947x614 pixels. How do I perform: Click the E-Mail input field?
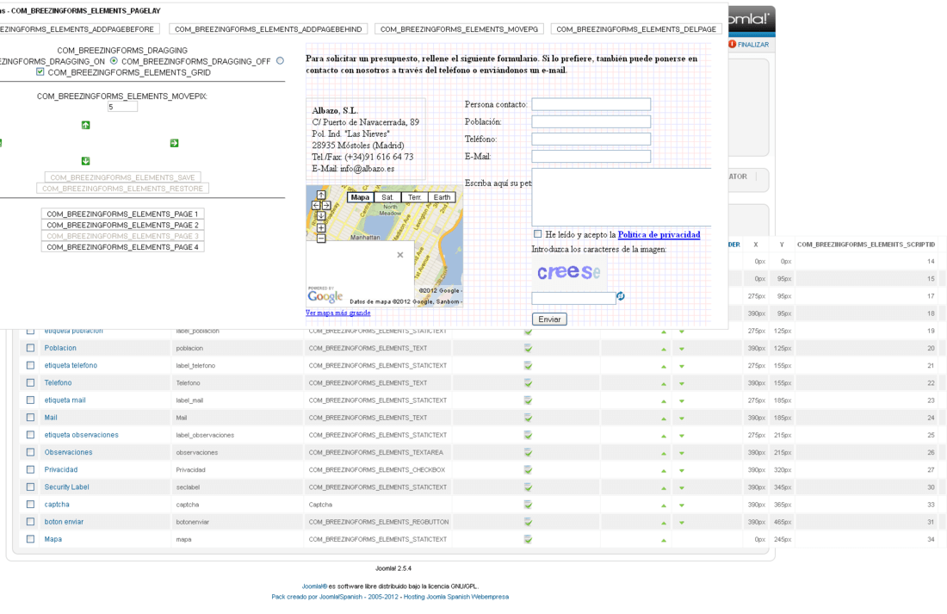click(x=591, y=156)
